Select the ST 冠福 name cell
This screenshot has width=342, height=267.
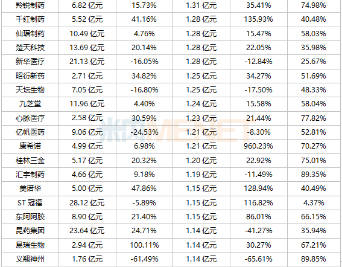pos(30,203)
